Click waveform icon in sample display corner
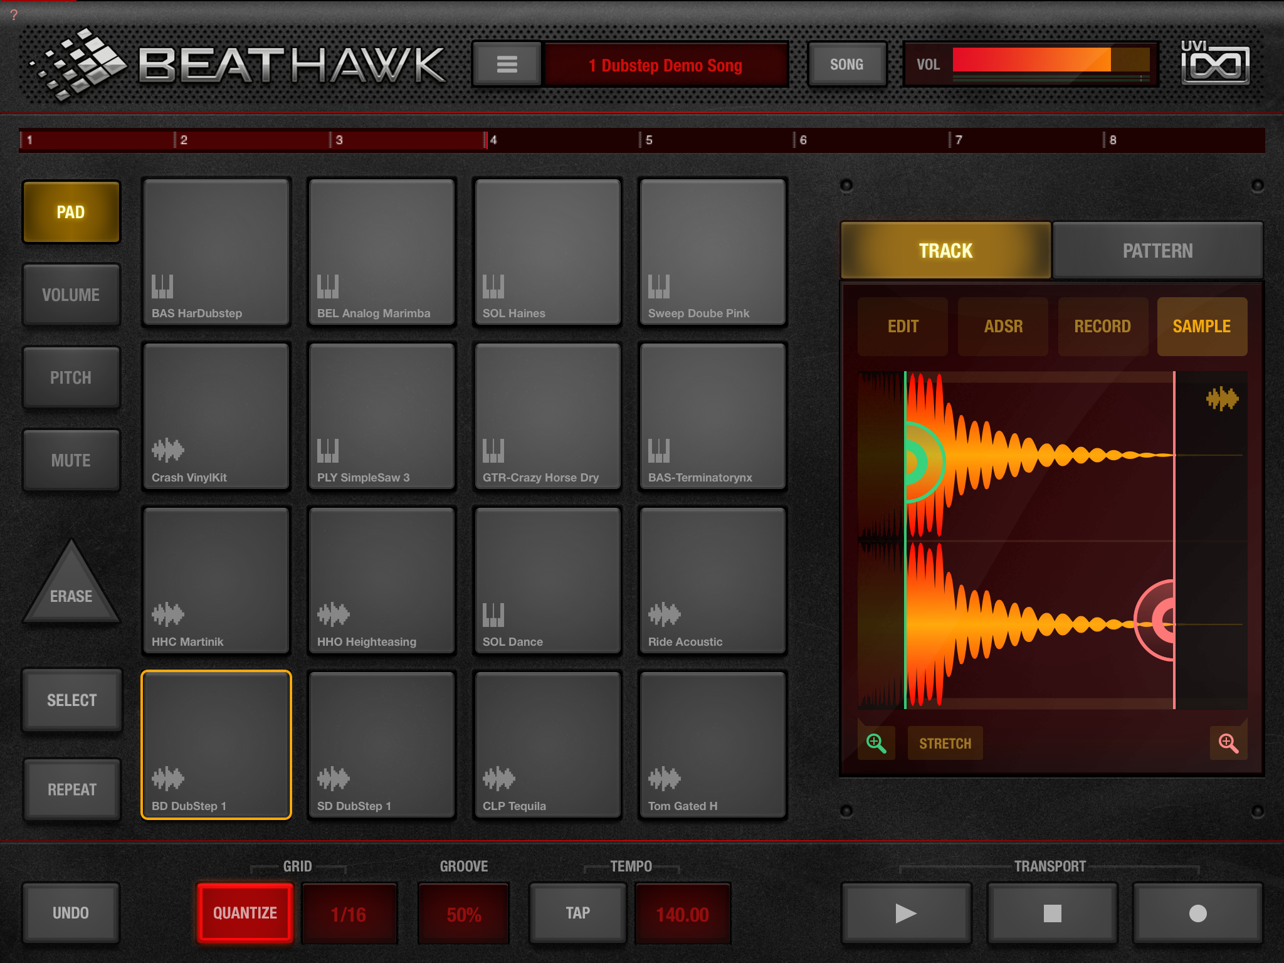This screenshot has height=963, width=1284. 1222,398
